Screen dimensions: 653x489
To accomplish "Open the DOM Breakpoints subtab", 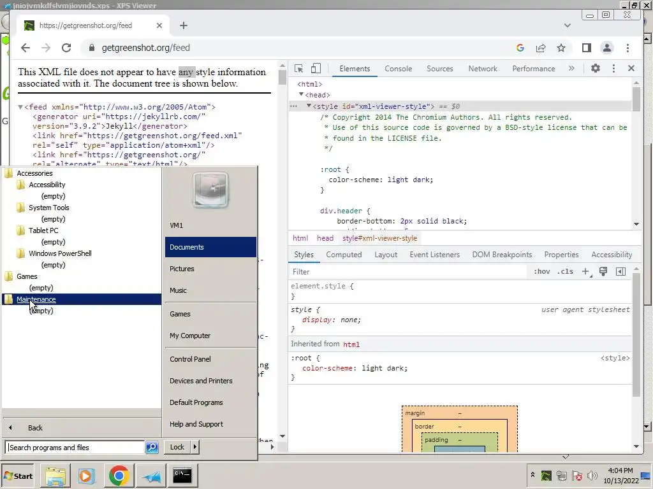I will 502,255.
